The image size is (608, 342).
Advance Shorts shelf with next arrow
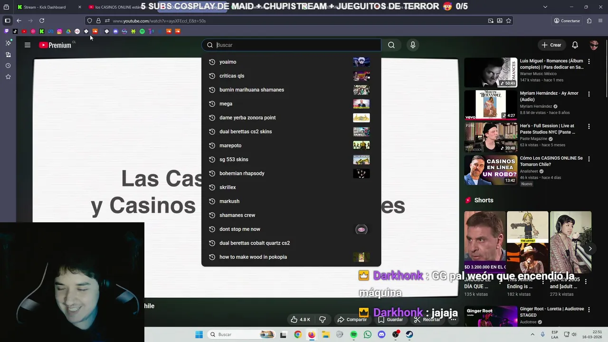[x=590, y=248]
